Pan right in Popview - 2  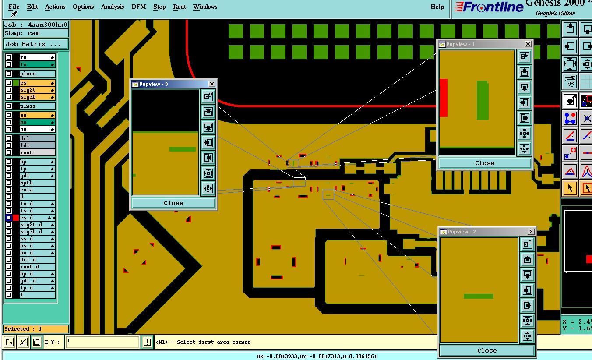527,305
